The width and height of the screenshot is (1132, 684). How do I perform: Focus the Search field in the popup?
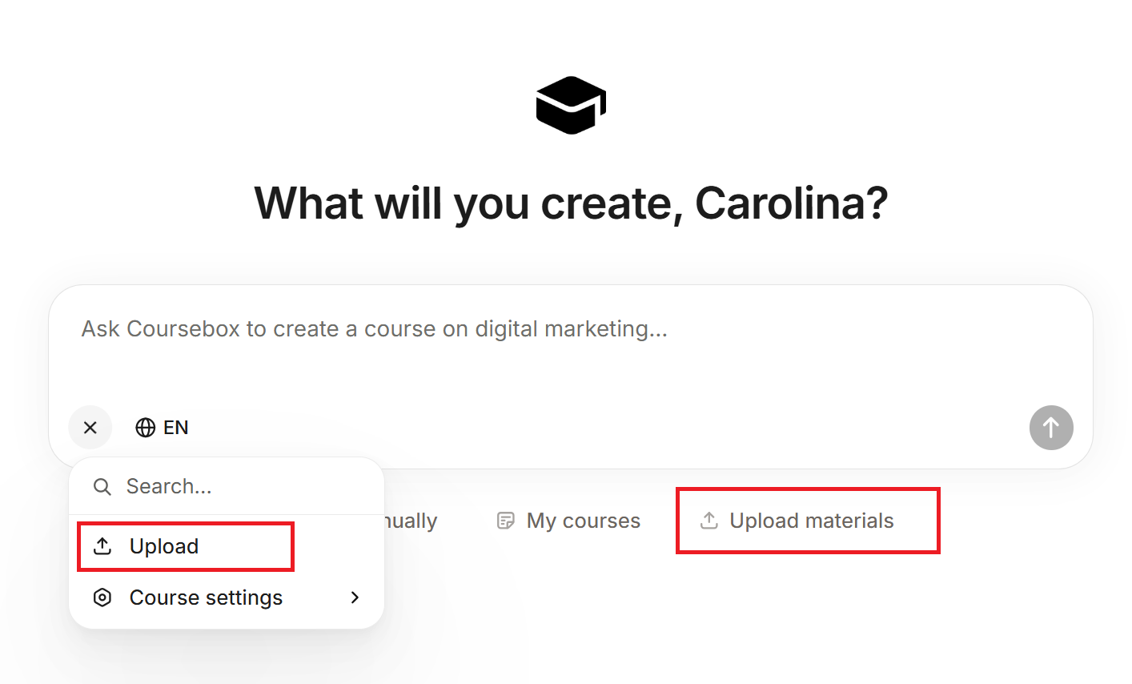click(x=240, y=487)
